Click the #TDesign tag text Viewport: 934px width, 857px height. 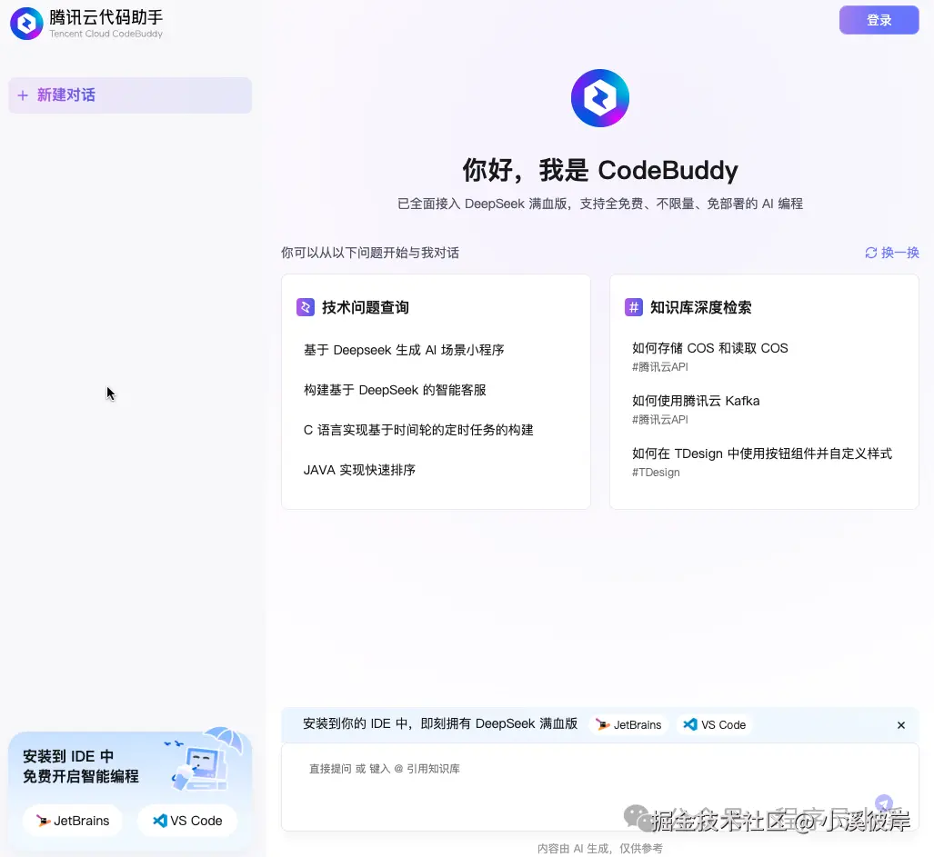(x=656, y=473)
